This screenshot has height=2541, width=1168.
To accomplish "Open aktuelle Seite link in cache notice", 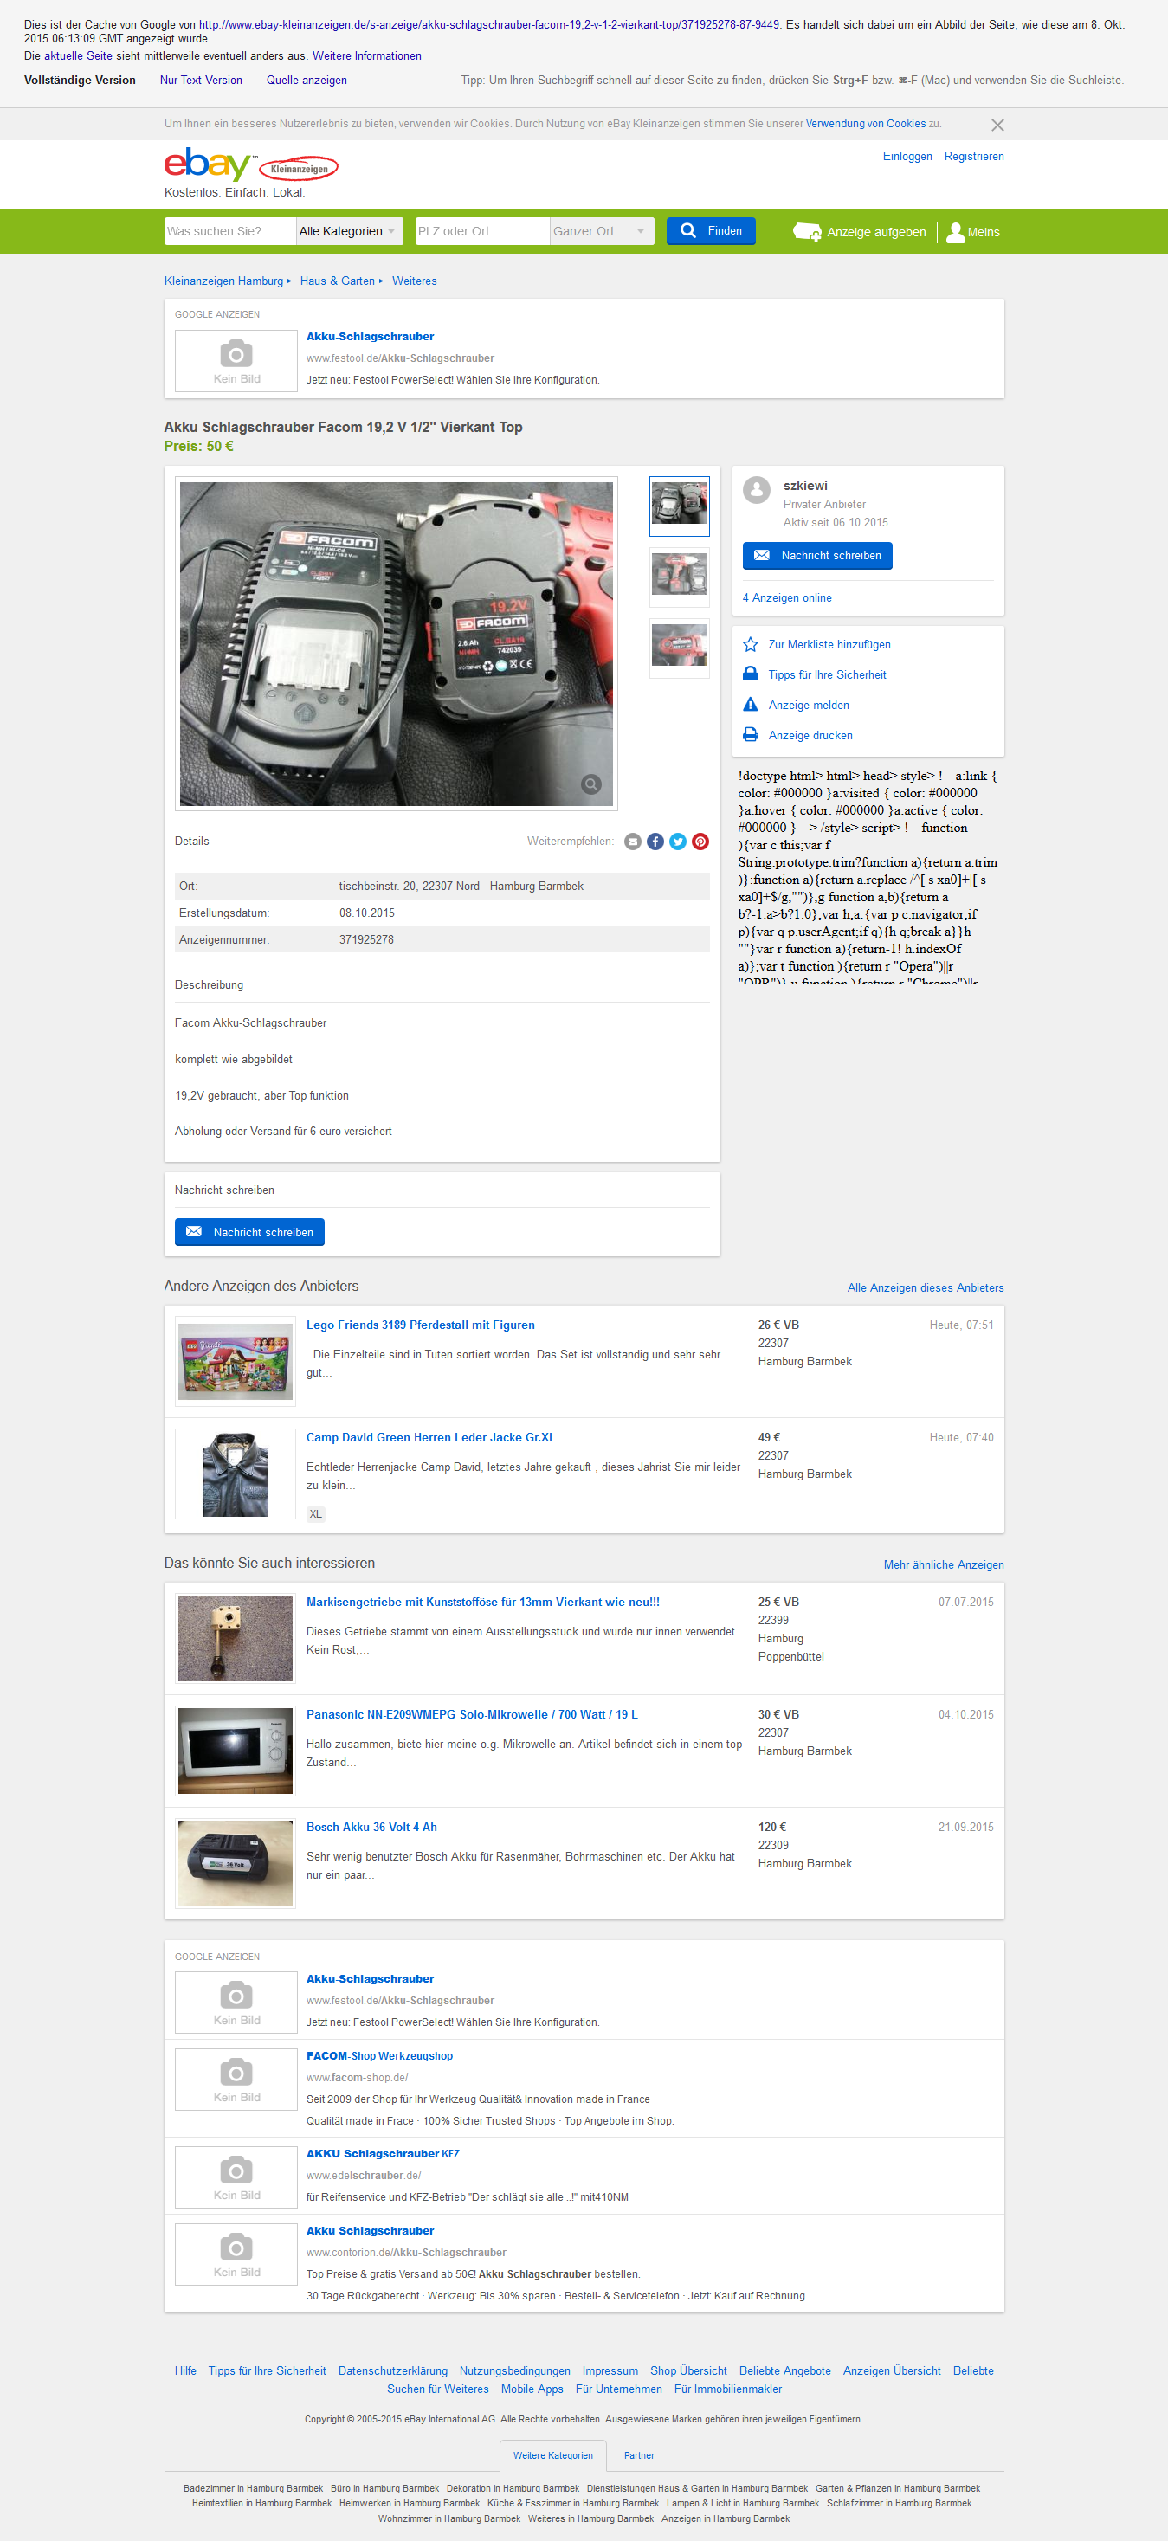I will click(x=78, y=56).
